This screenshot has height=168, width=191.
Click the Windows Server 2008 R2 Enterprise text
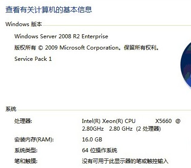coord(61,36)
